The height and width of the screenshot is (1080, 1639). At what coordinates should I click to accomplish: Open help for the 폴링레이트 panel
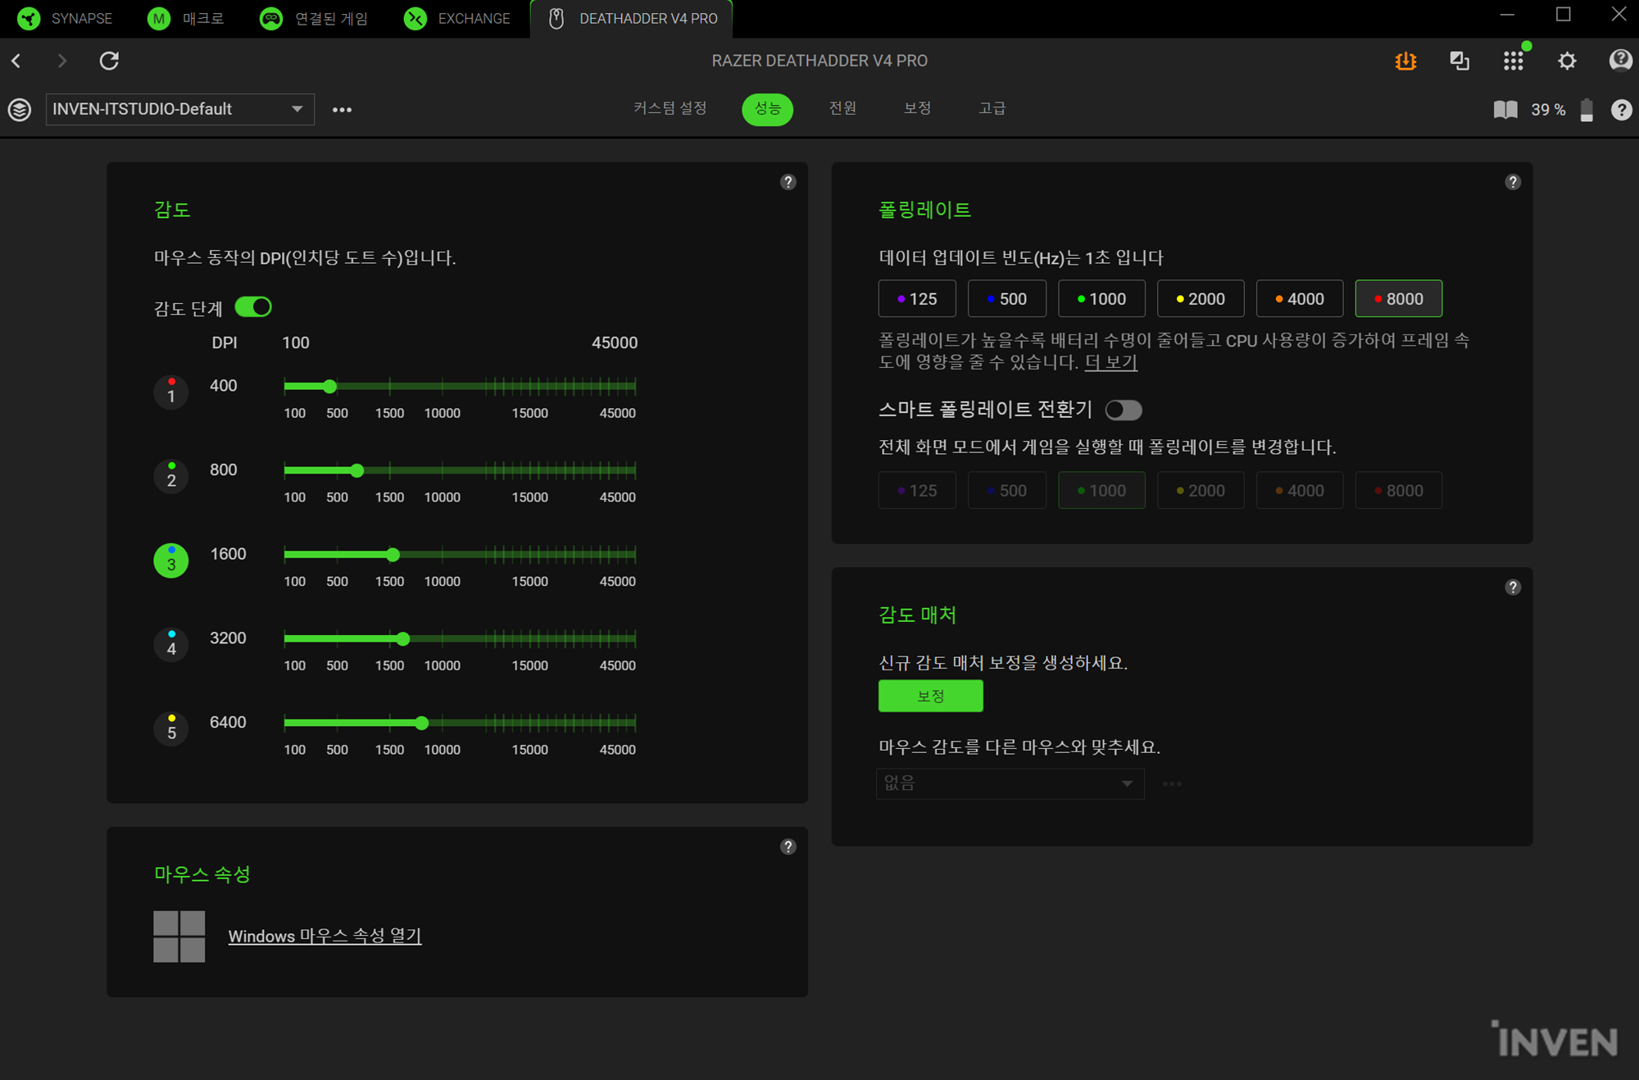[1513, 182]
